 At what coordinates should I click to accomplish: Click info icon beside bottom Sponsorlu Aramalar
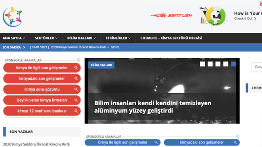238,136
